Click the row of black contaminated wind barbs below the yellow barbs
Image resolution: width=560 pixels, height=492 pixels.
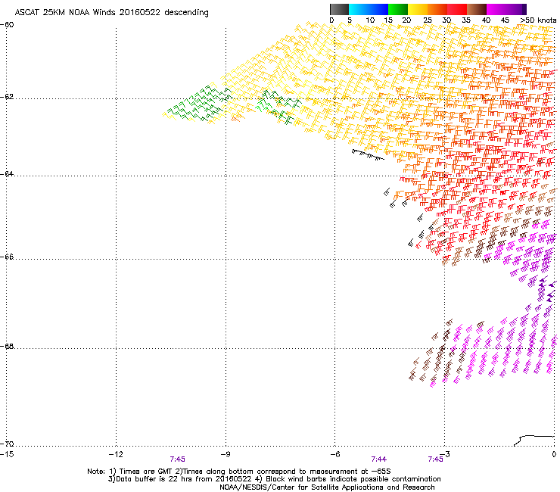[x=368, y=154]
